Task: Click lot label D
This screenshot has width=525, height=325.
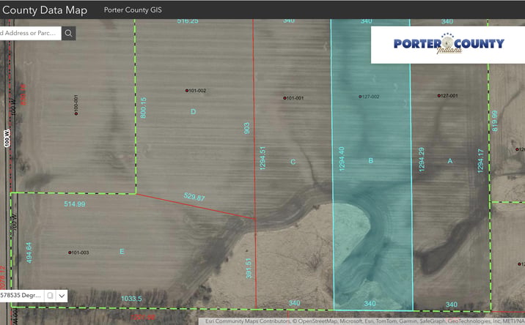Action: pyautogui.click(x=193, y=112)
